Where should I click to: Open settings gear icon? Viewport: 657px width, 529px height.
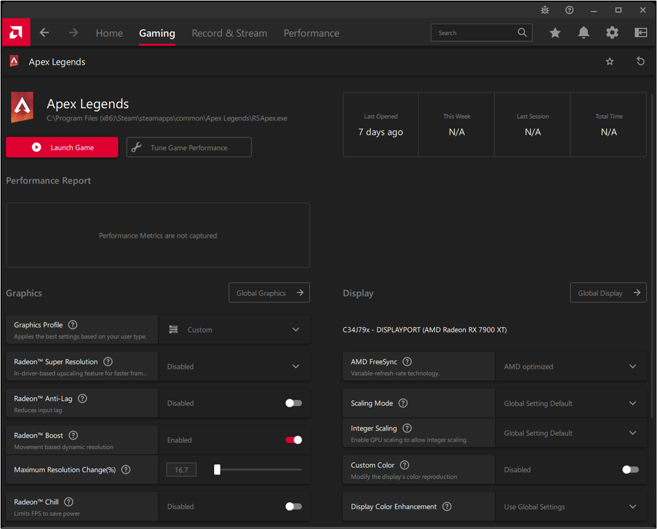tap(612, 33)
